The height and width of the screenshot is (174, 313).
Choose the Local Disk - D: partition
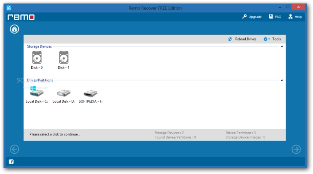click(x=63, y=96)
